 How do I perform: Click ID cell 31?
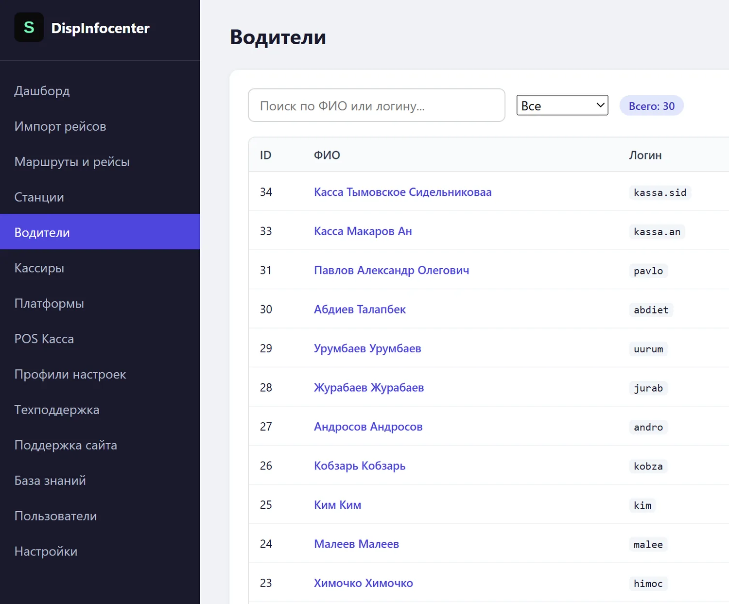(266, 271)
